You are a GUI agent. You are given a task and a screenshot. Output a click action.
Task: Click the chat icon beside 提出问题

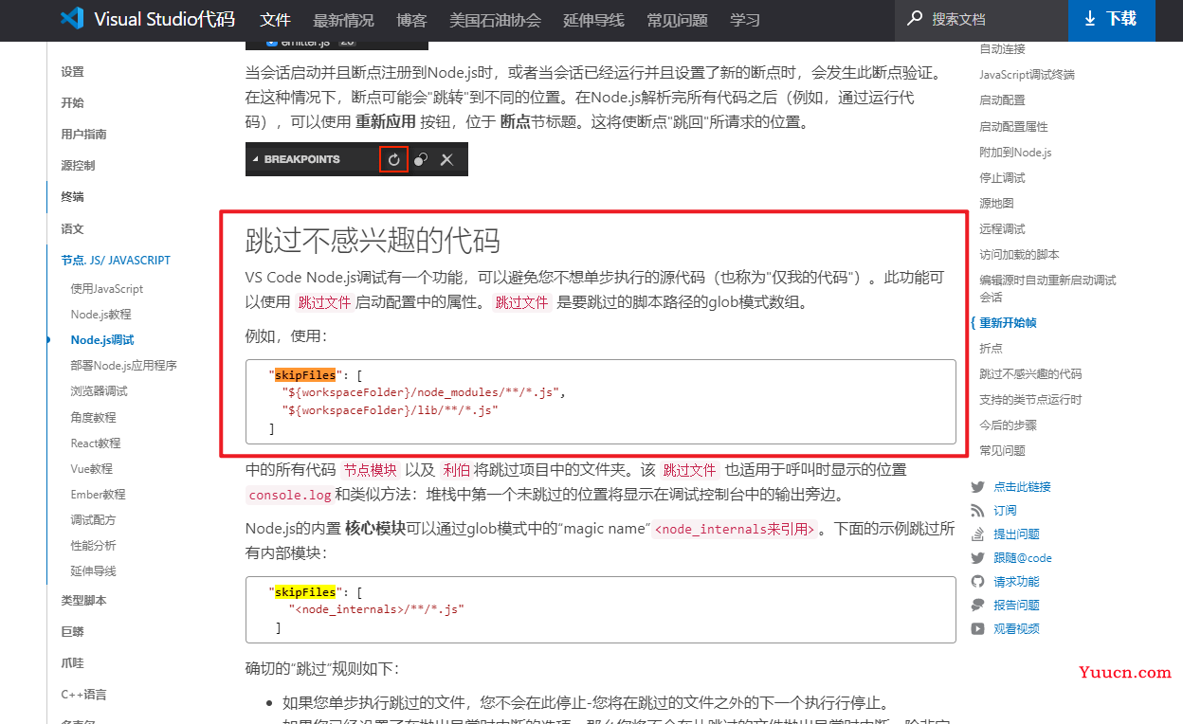point(977,534)
